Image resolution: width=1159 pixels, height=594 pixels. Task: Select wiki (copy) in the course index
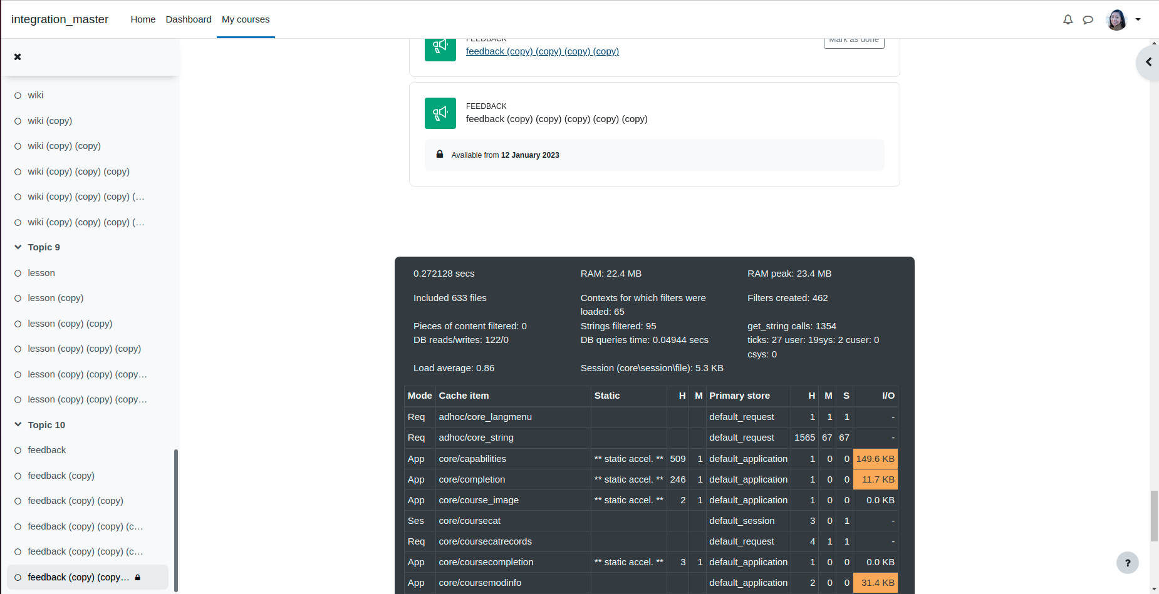(x=50, y=121)
